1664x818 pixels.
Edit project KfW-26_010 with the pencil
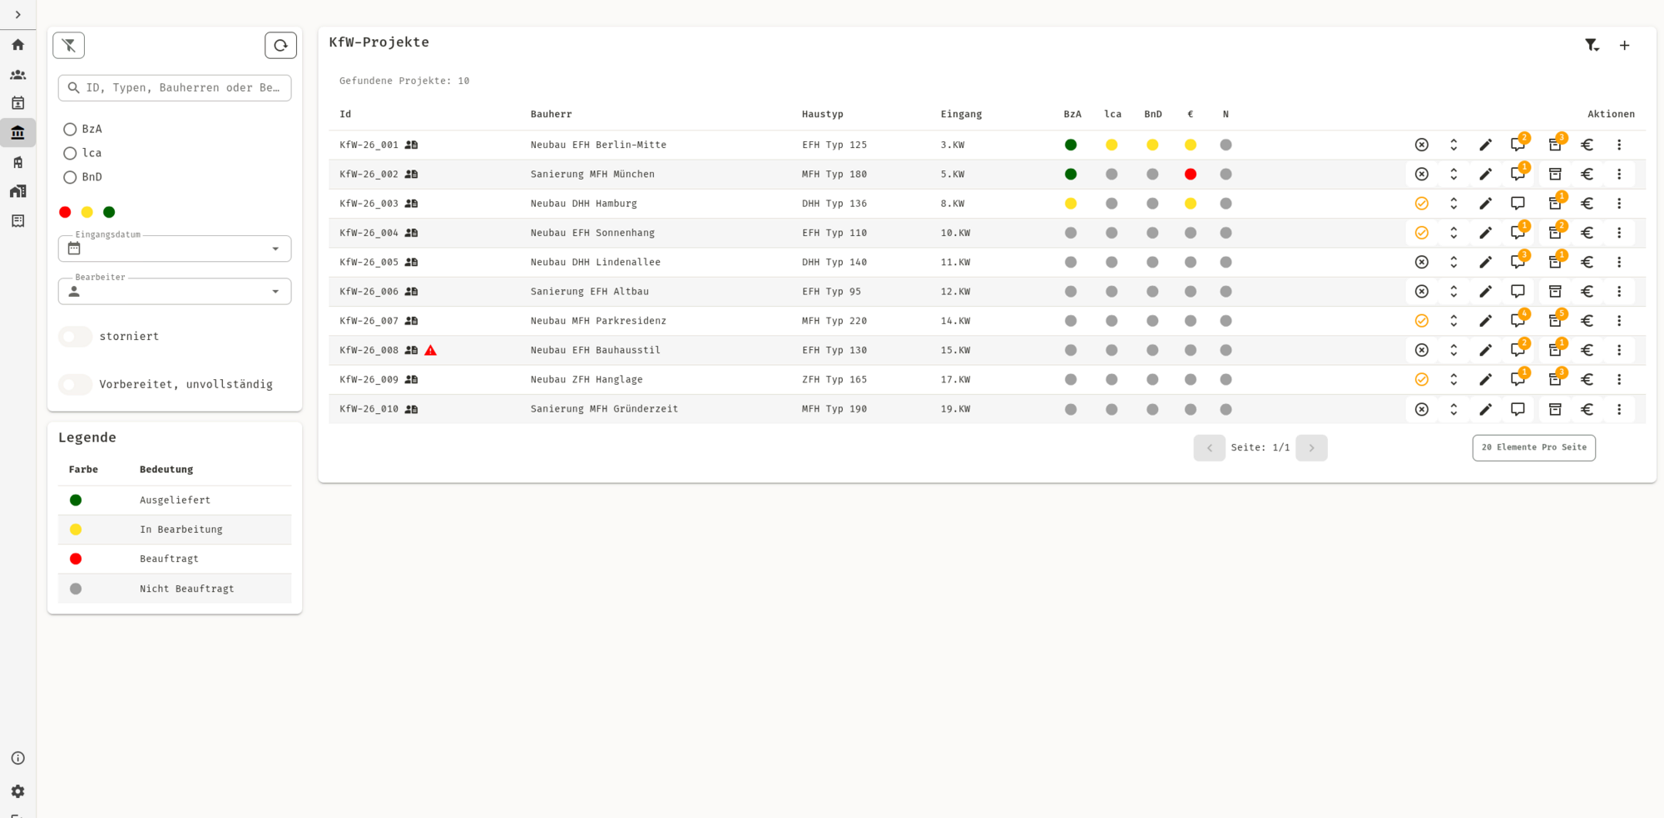point(1486,410)
